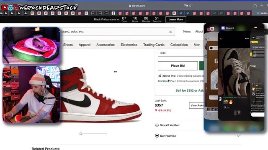Open the Size dropdown
Viewport: 268px width, 150px height.
[x=181, y=53]
